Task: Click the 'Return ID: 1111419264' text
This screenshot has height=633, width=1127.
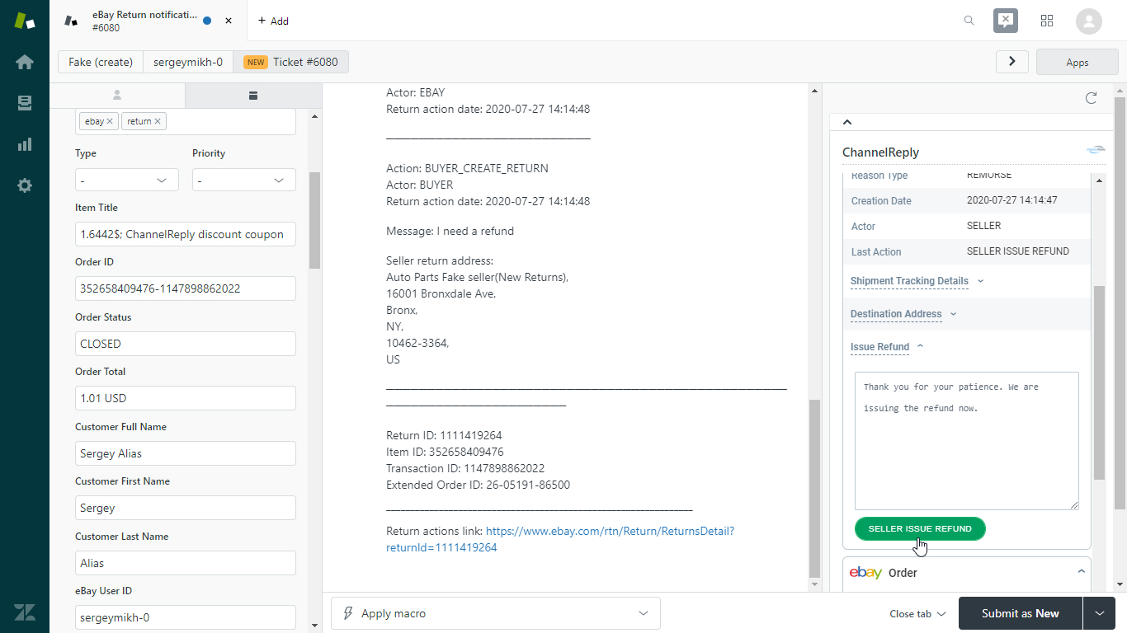Action: (x=444, y=435)
